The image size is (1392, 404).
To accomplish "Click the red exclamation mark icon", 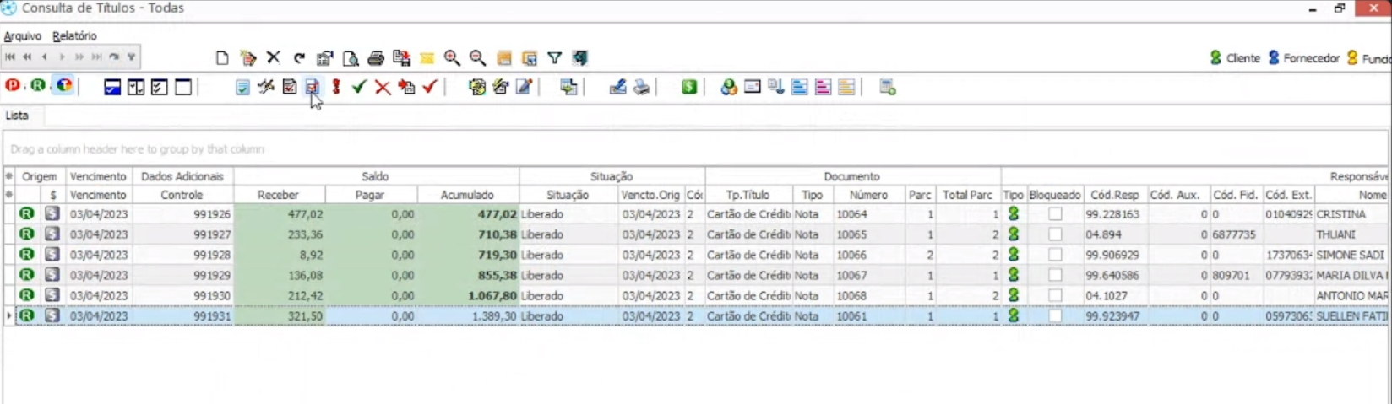I will pos(336,87).
